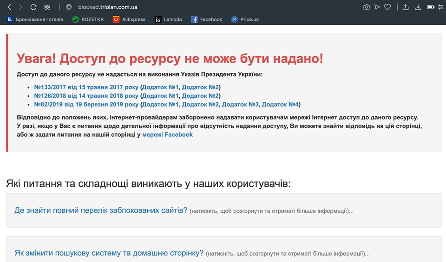The image size is (446, 262).
Task: Expand 'Як змінити пошукову систему та домашню сторінку?'
Action: pos(109,253)
